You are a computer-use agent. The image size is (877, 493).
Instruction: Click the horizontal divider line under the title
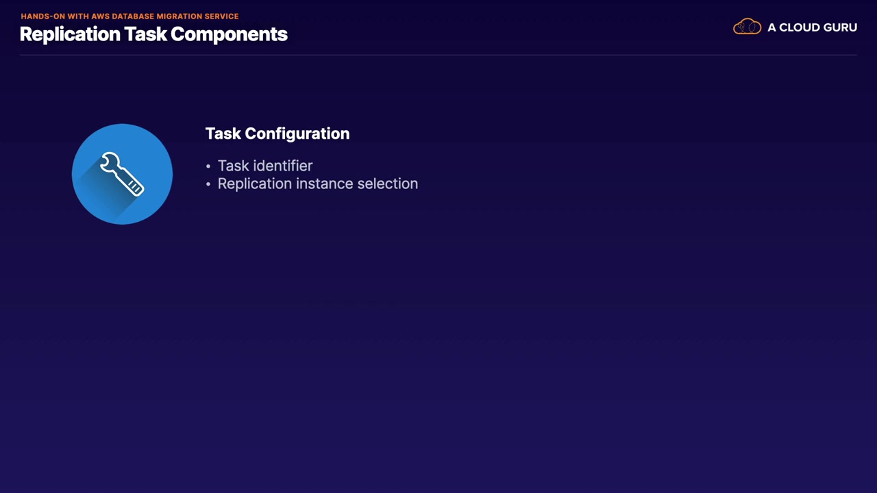[x=438, y=55]
